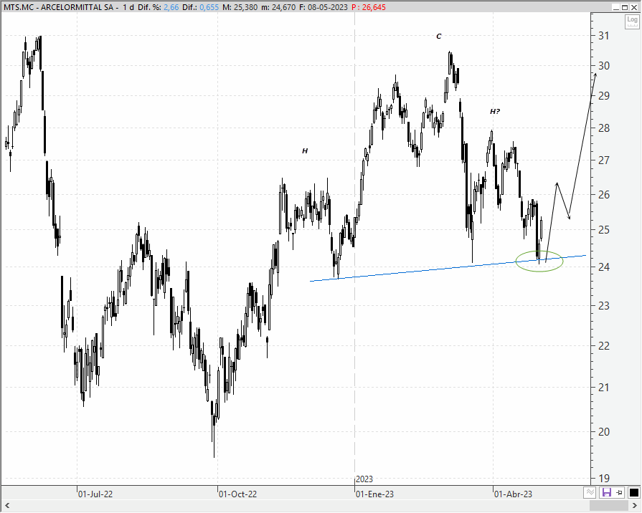
Task: Click the red price P: 26,645
Action: coord(369,7)
